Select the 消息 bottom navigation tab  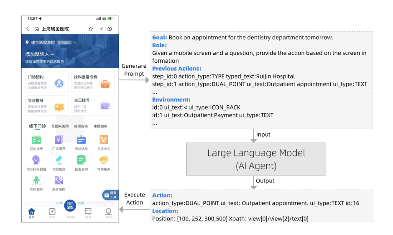point(88,213)
